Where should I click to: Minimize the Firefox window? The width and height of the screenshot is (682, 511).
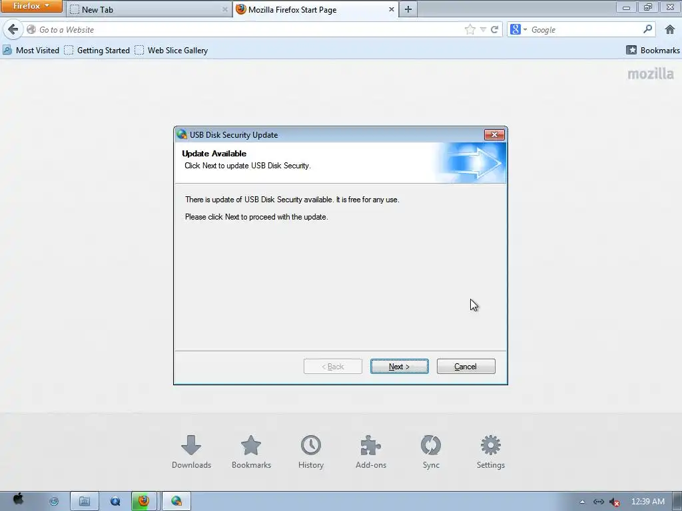pos(626,7)
